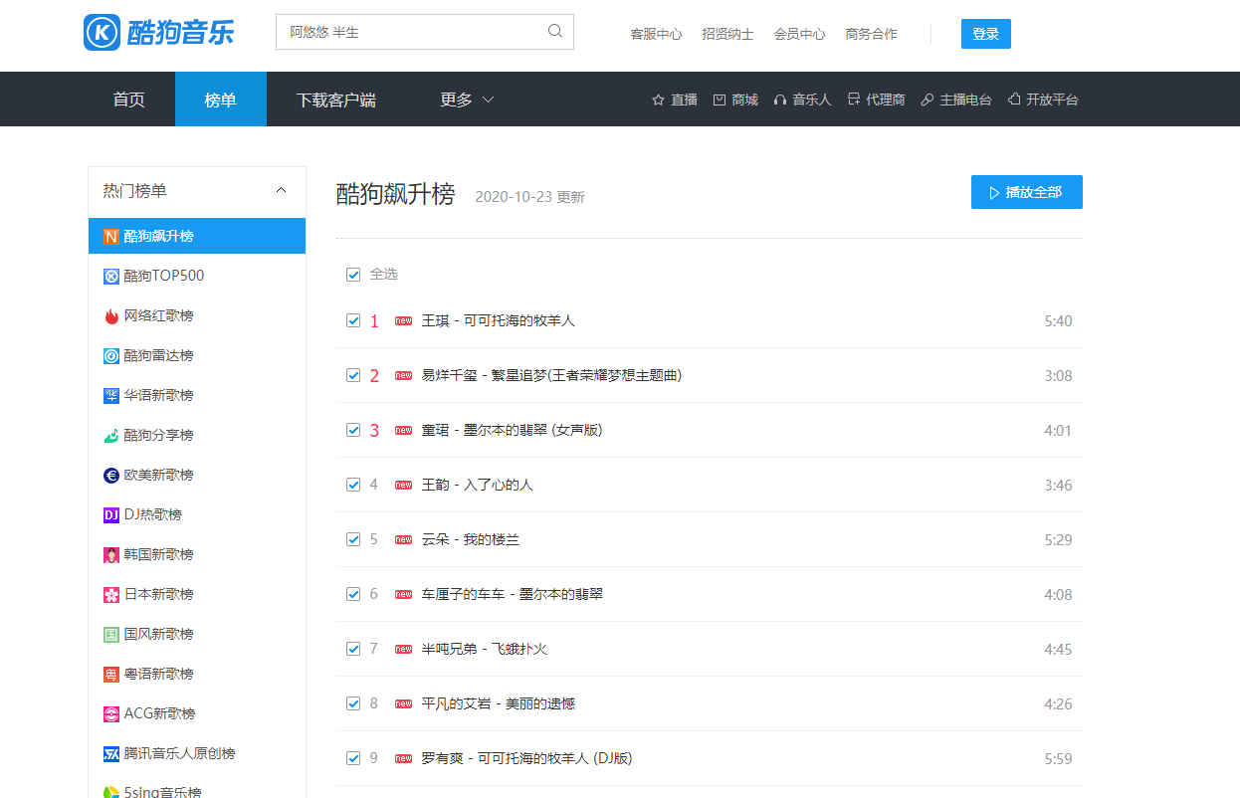Select the DJ热歌榜 DJ icon
The height and width of the screenshot is (798, 1240).
click(x=111, y=514)
